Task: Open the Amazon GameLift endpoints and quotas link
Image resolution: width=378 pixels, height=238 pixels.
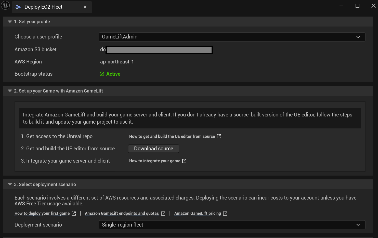Action: point(122,213)
